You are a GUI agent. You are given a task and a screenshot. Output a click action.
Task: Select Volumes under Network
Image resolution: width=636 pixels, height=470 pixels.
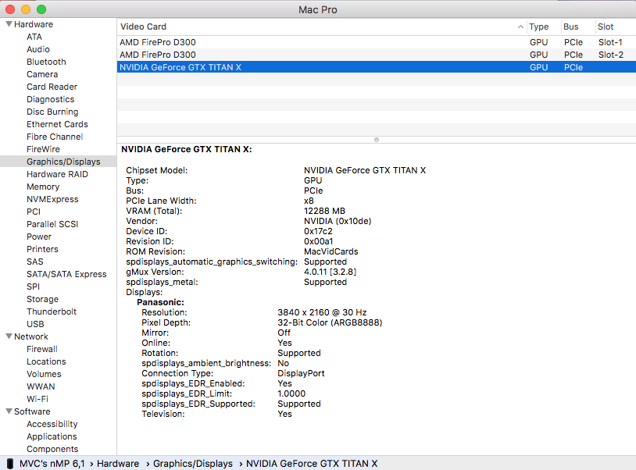click(44, 375)
